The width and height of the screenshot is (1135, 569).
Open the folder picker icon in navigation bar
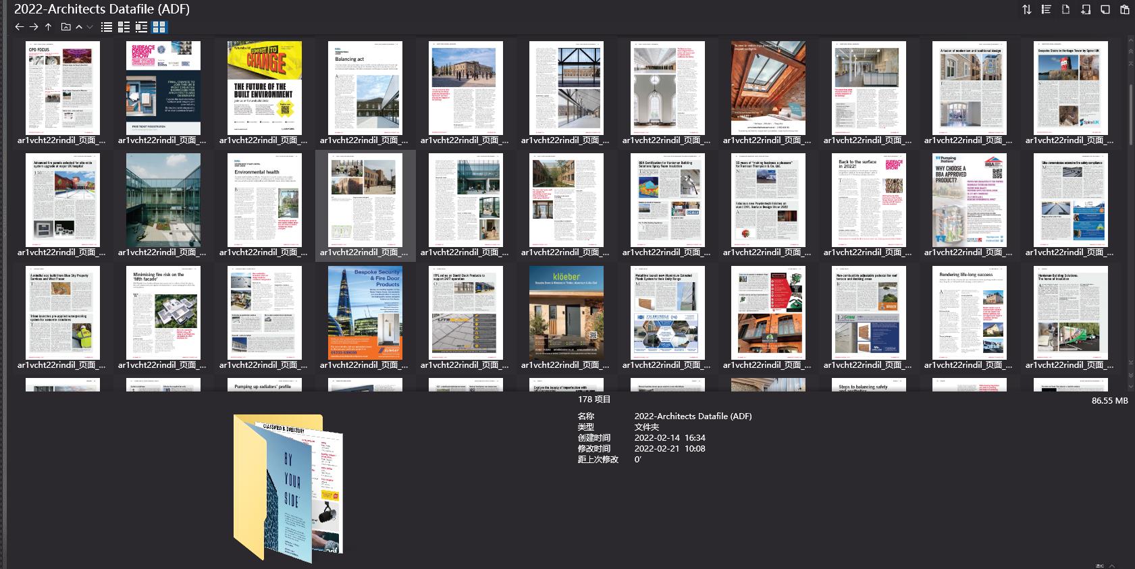[65, 27]
